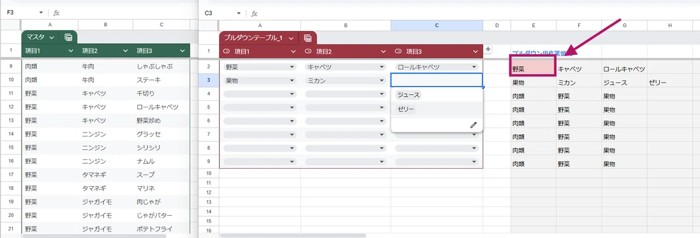Click the fx formula icon next to F3

click(x=56, y=12)
